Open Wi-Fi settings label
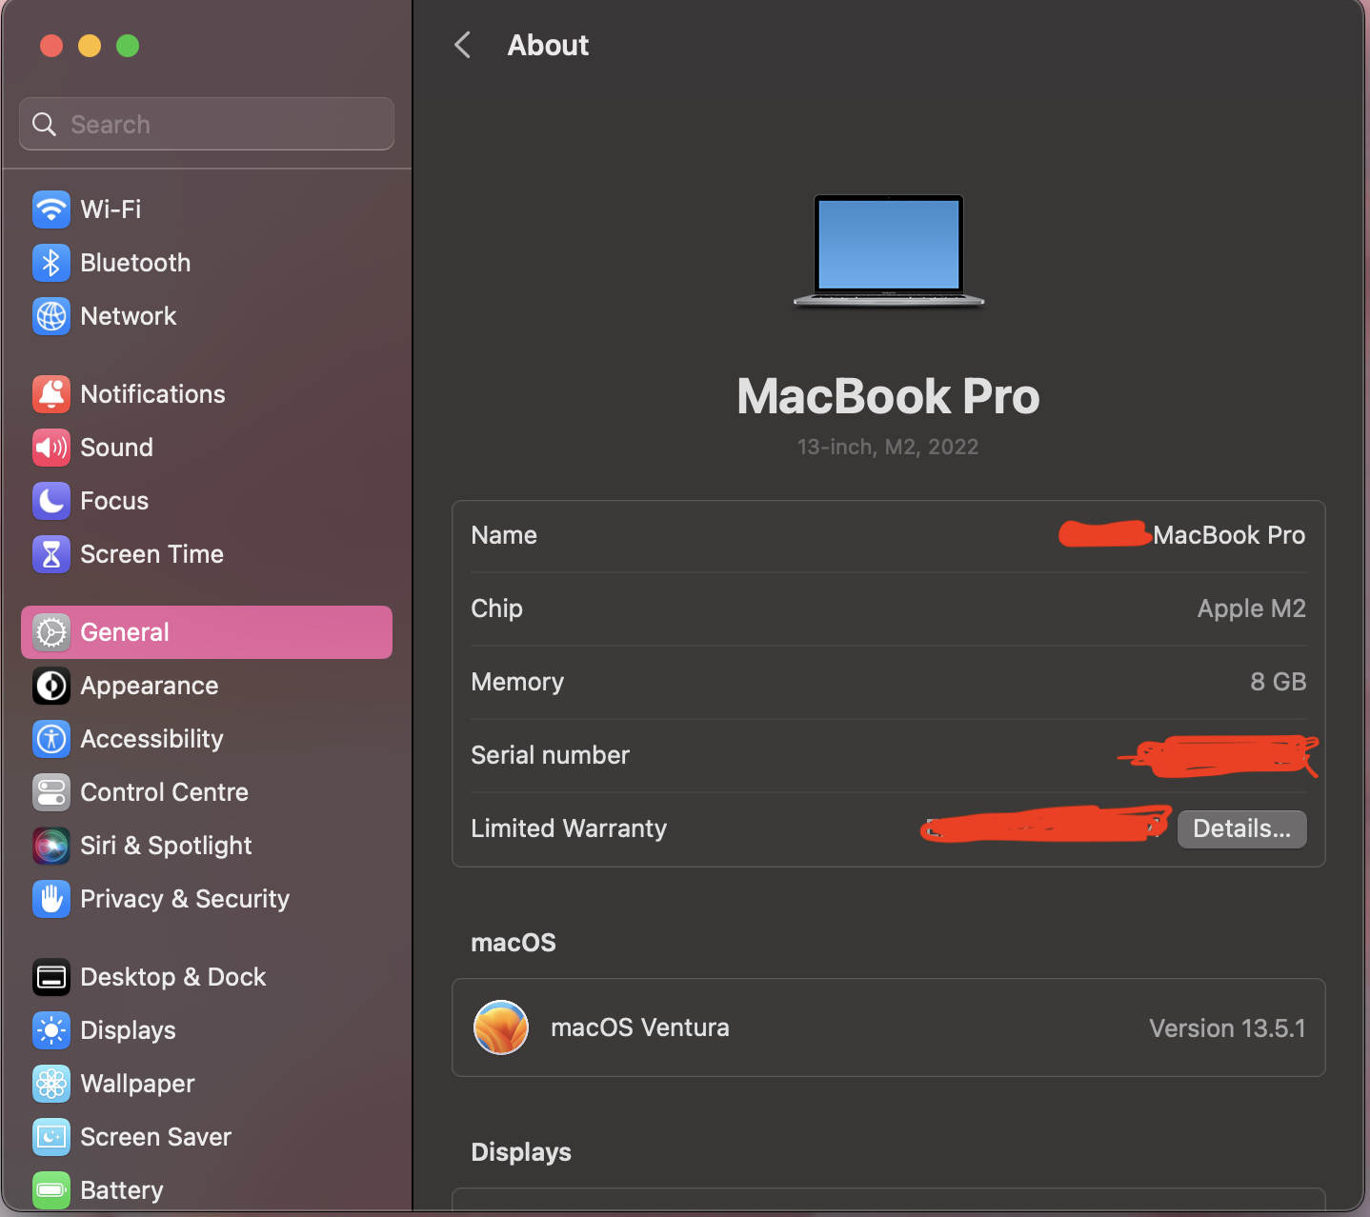This screenshot has width=1370, height=1217. coord(111,209)
